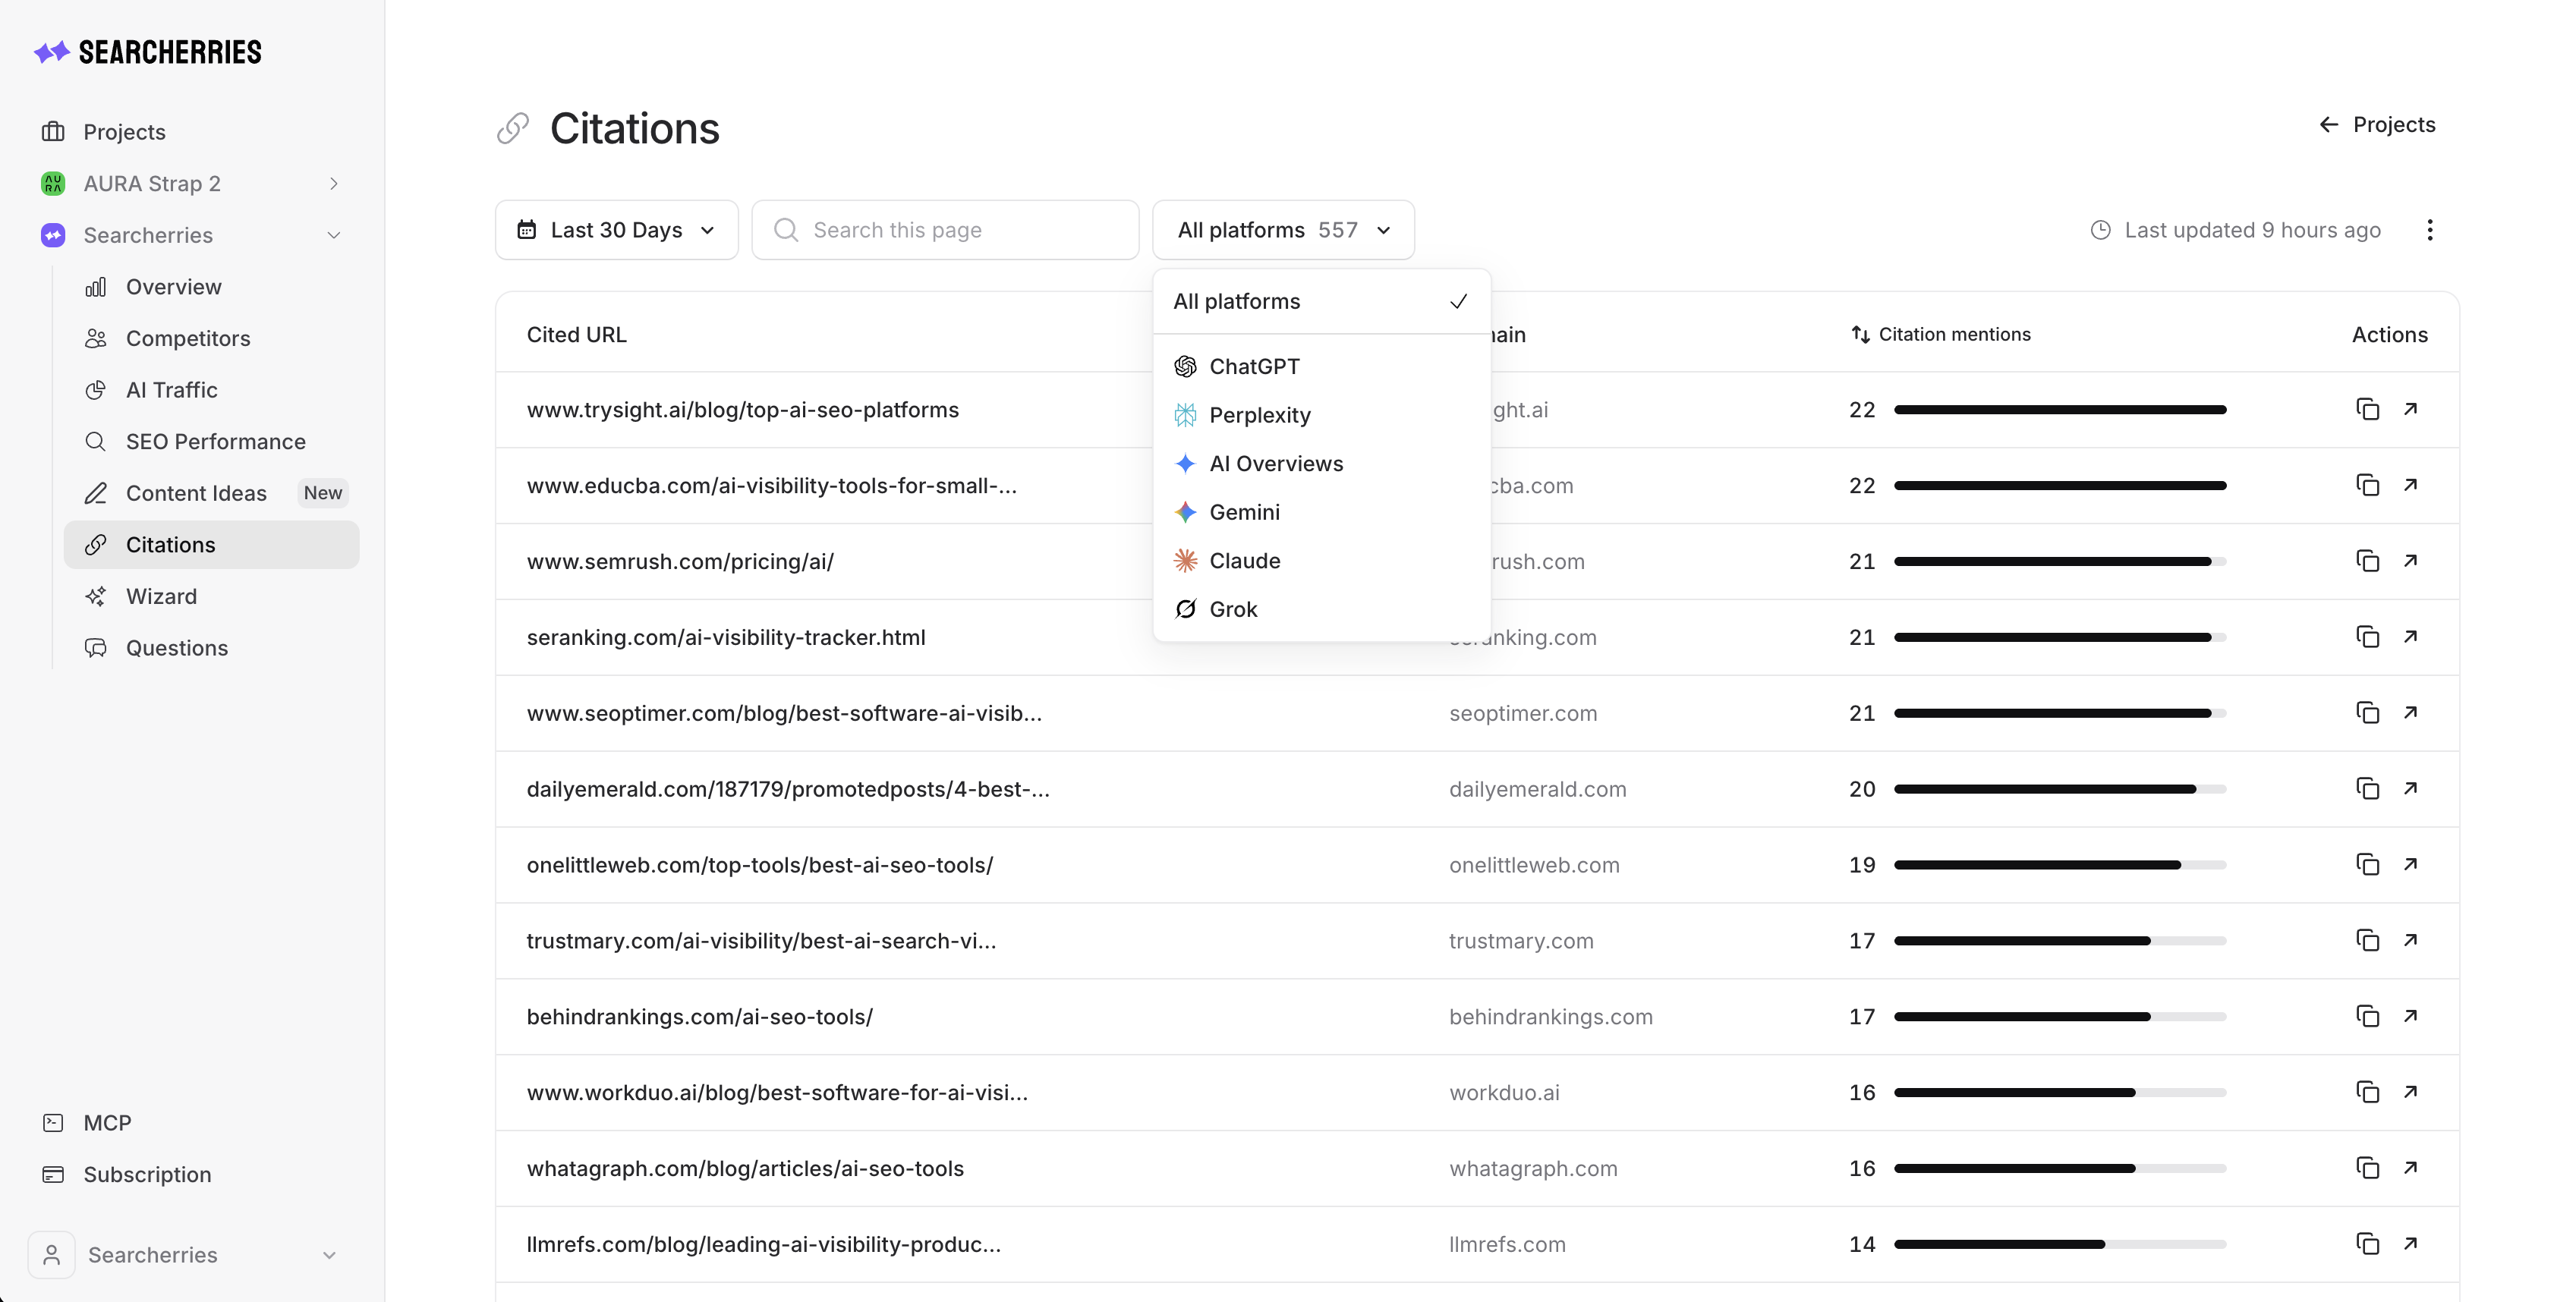Filter citations by Grok
Image resolution: width=2576 pixels, height=1302 pixels.
tap(1321, 609)
